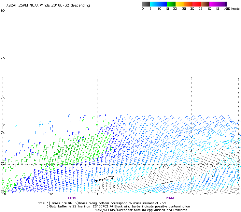Click the gray 0-5 knots color band
Viewport: 241px width, 212px height.
click(146, 4)
